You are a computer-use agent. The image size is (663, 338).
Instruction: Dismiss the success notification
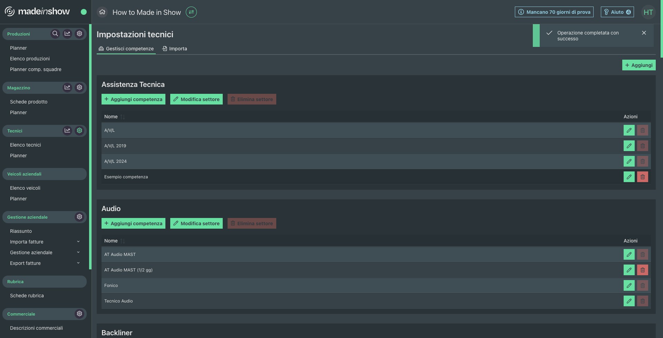[x=644, y=33]
